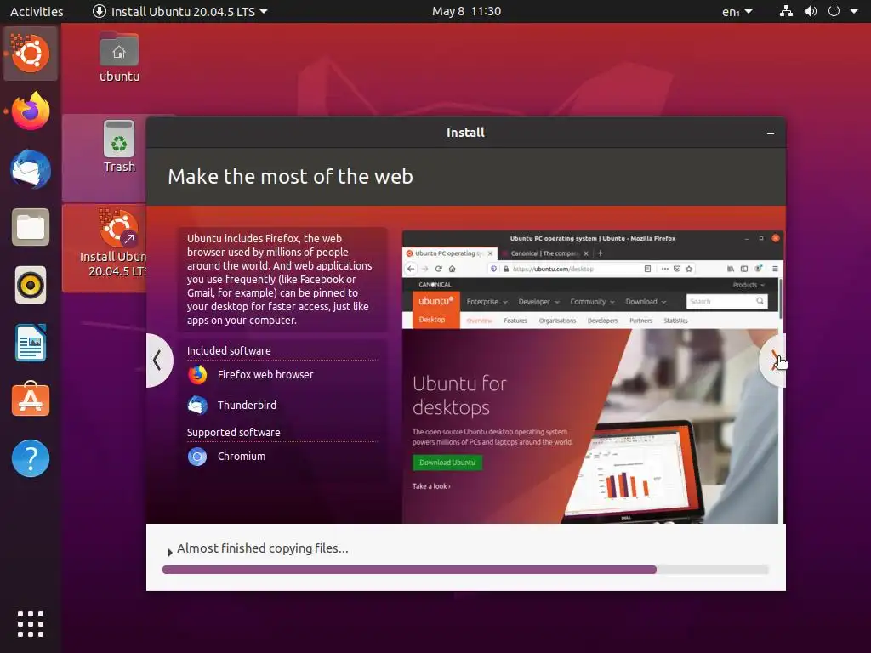Image resolution: width=871 pixels, height=653 pixels.
Task: Launch Rhythmbox music player from the dock
Action: click(x=31, y=286)
